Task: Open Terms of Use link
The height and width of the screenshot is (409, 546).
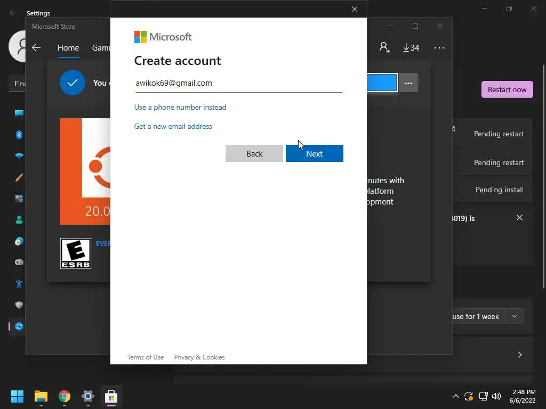Action: [145, 357]
